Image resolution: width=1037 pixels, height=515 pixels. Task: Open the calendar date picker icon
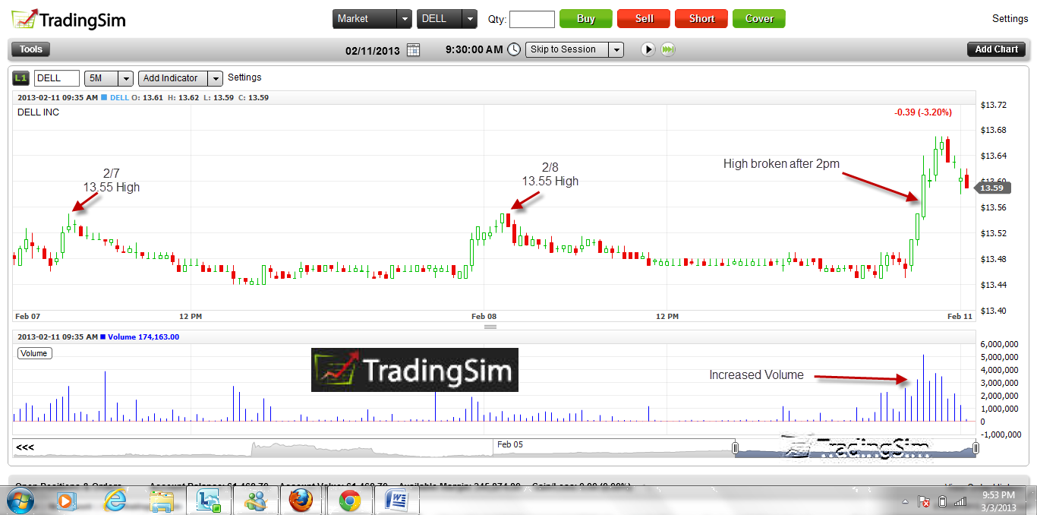413,49
